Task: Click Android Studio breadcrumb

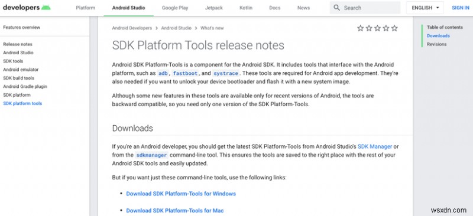Action: click(176, 28)
